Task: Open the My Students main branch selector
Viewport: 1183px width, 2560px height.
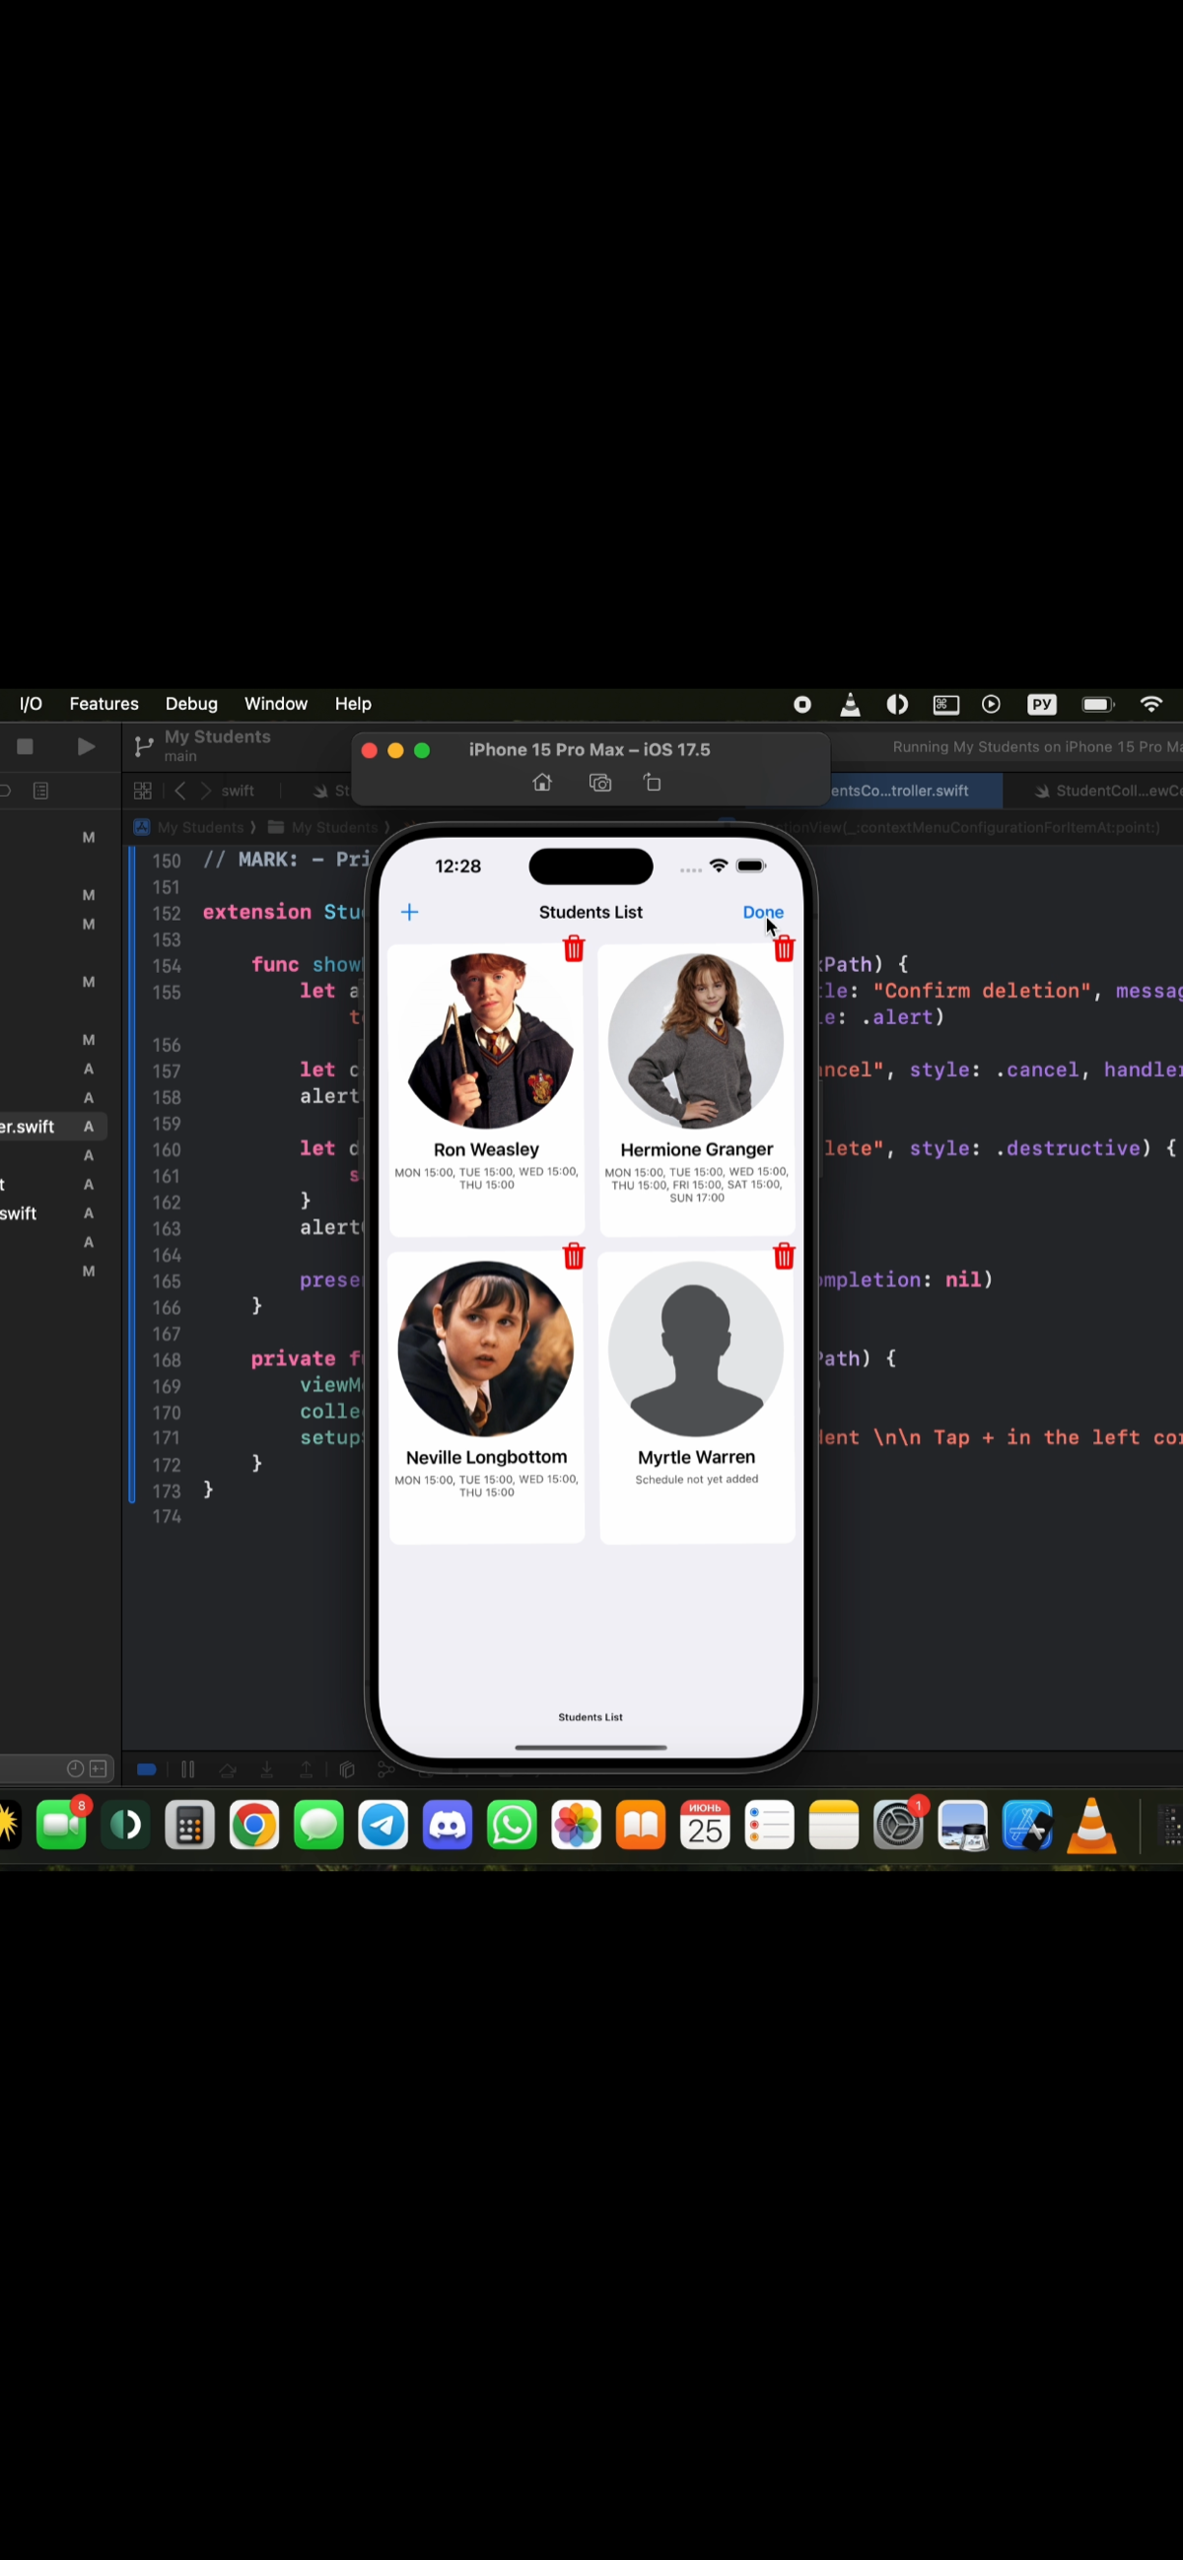Action: (204, 744)
